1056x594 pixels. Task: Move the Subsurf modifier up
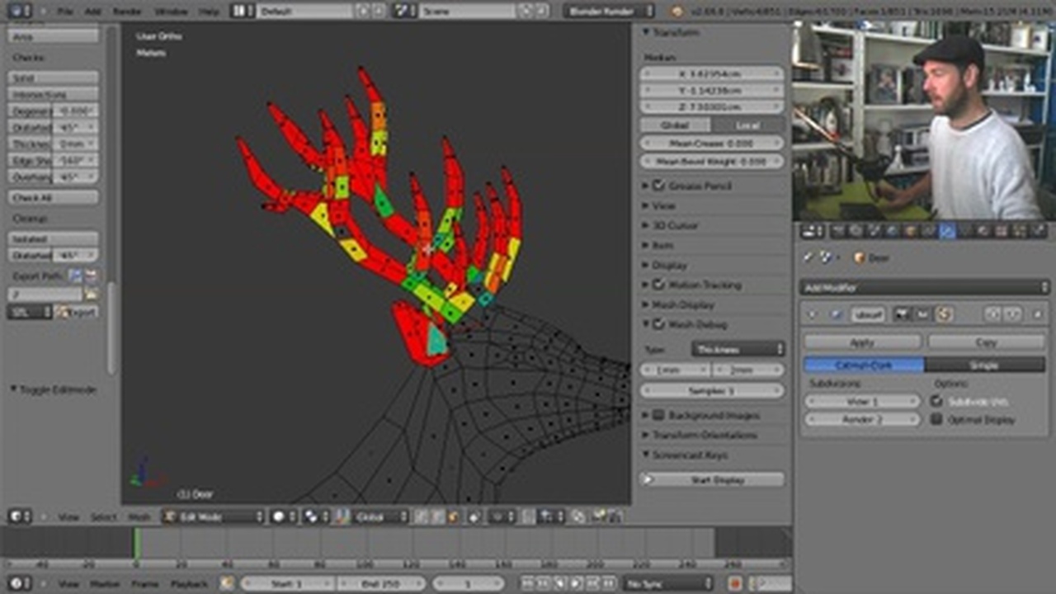[994, 314]
